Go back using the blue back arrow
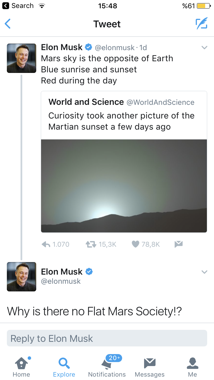Screen dimensions: 214x380 (8, 24)
